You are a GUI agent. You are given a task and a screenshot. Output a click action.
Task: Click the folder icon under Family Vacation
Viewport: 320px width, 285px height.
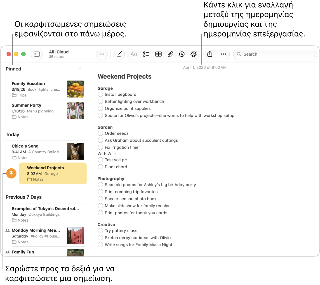tap(14, 95)
